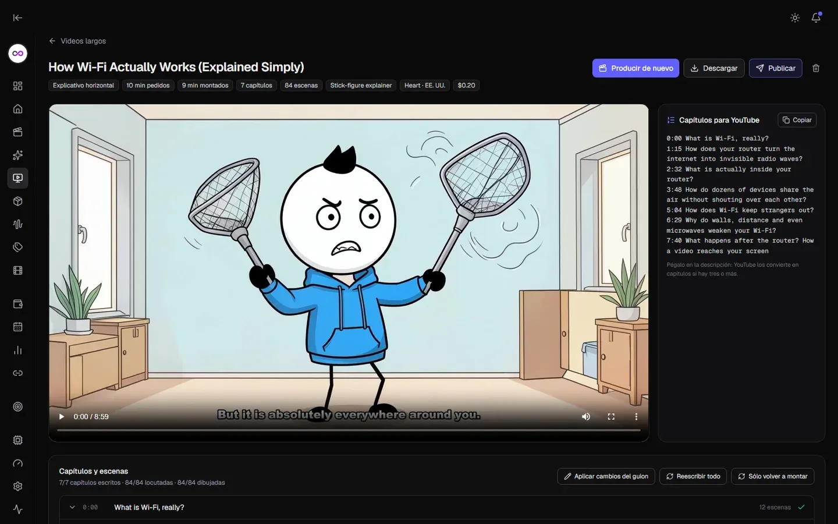Delete the video with the trash icon

[816, 68]
